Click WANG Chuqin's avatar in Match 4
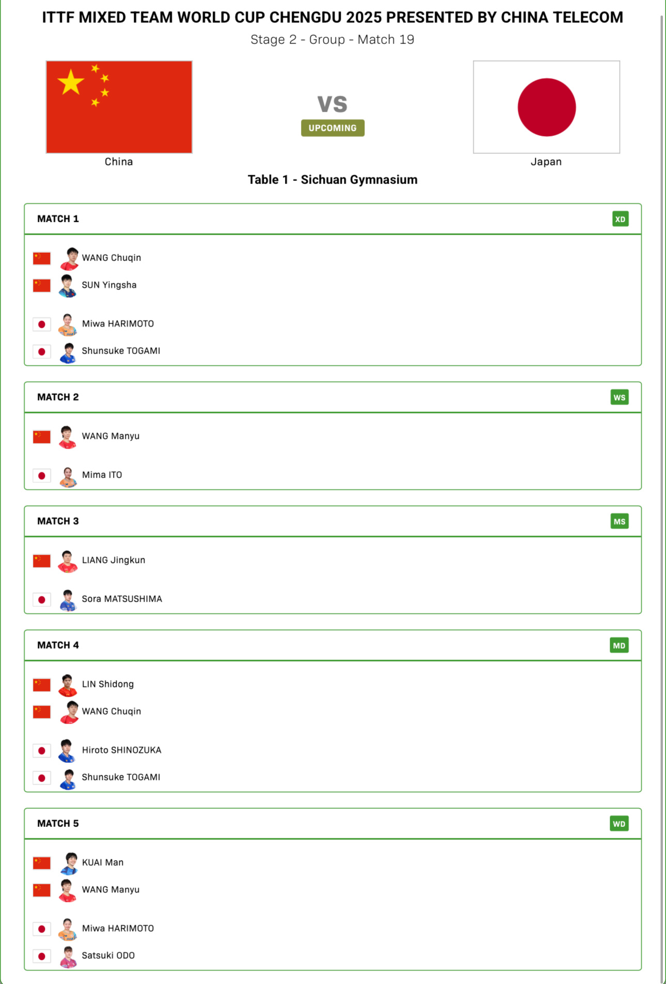Image resolution: width=666 pixels, height=984 pixels. point(68,713)
